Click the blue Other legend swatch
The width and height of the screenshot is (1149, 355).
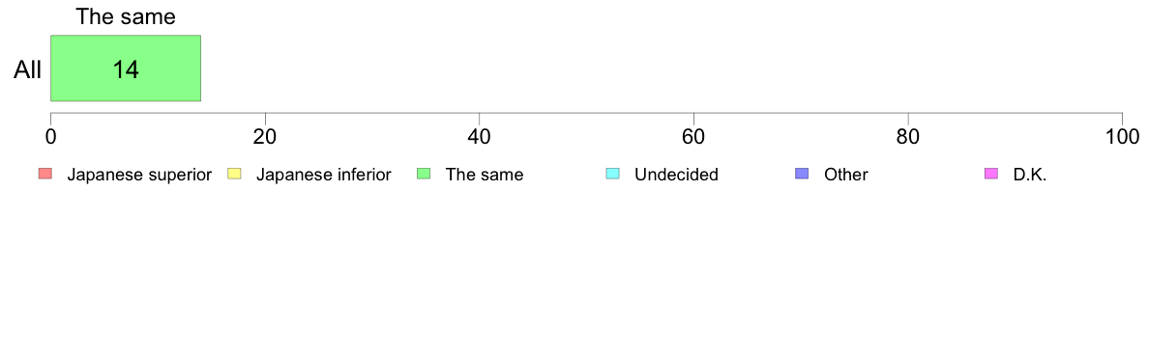pyautogui.click(x=803, y=174)
